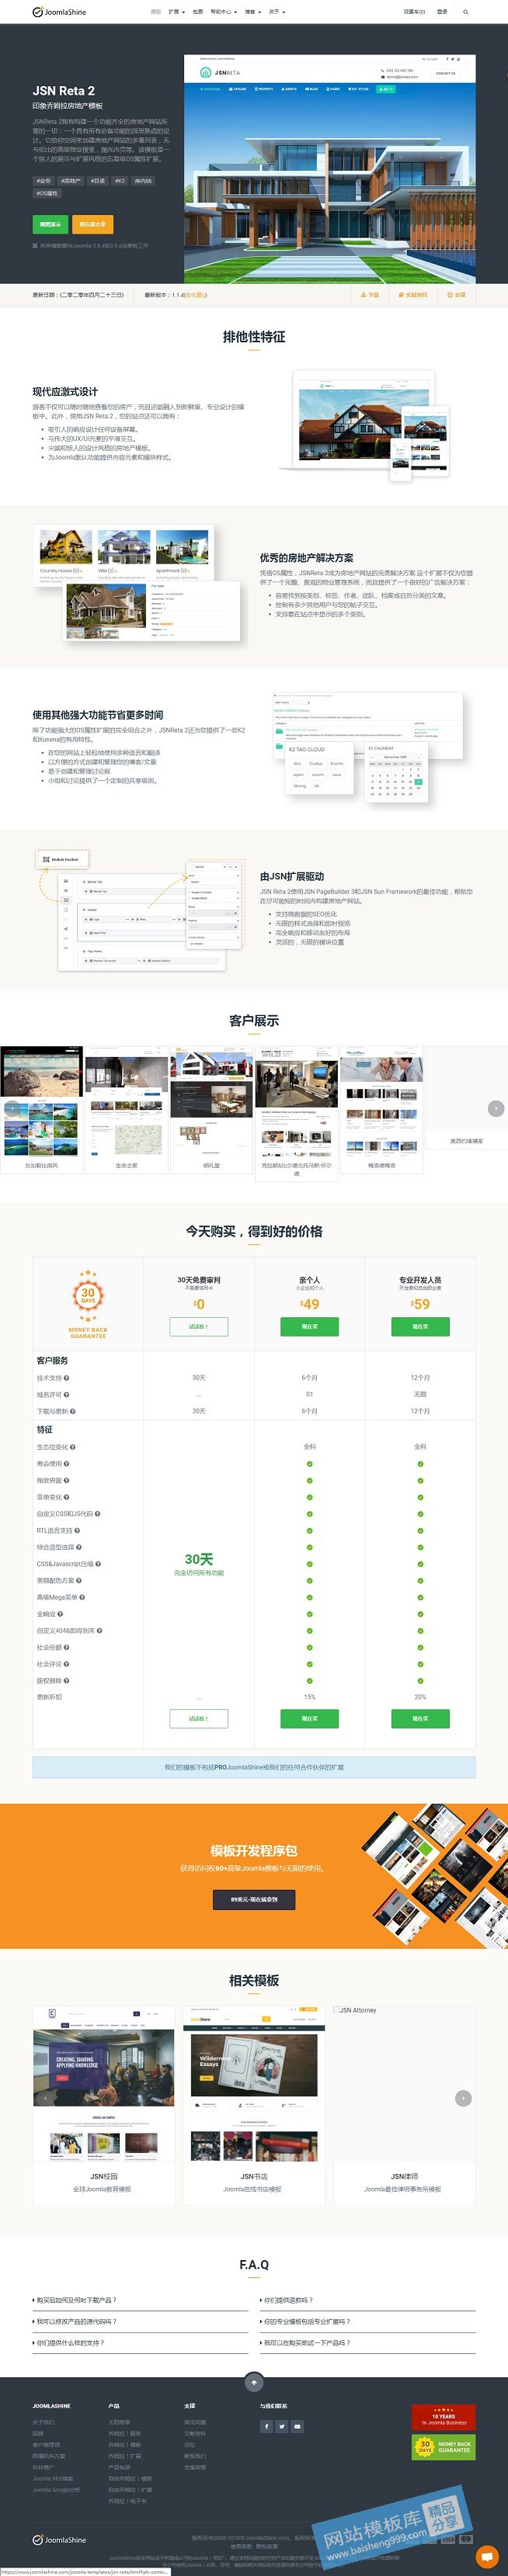Expand the 博客 dropdown in top navigation

tap(252, 12)
